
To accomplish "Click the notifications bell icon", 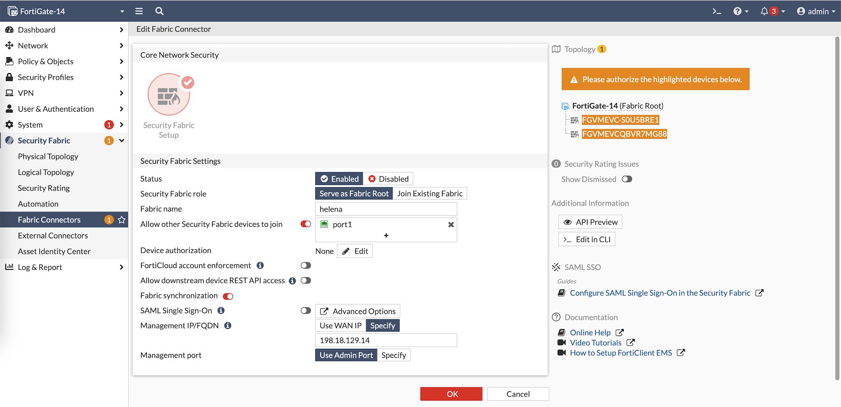I will pyautogui.click(x=764, y=11).
